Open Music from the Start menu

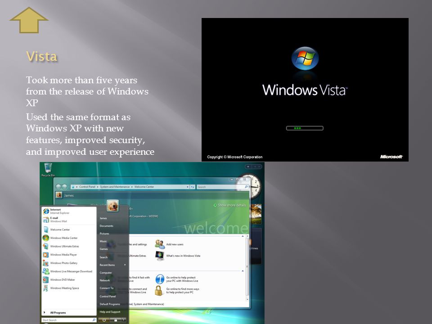[x=103, y=241]
